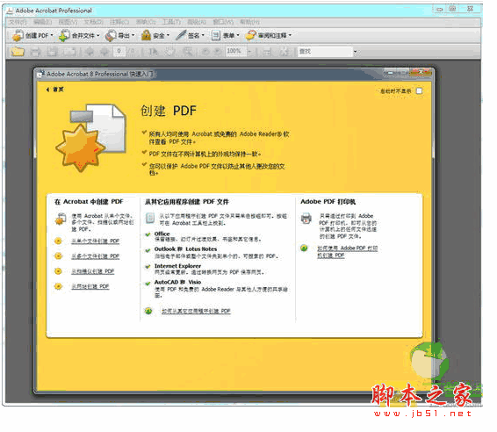Choose the marquee zoom tool icon
This screenshot has width=497, height=432.
click(188, 51)
